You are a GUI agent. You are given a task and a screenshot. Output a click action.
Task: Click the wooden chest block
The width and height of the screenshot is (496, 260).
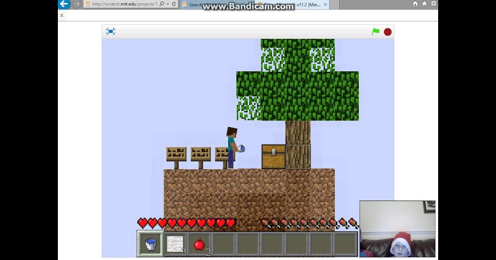tap(274, 156)
